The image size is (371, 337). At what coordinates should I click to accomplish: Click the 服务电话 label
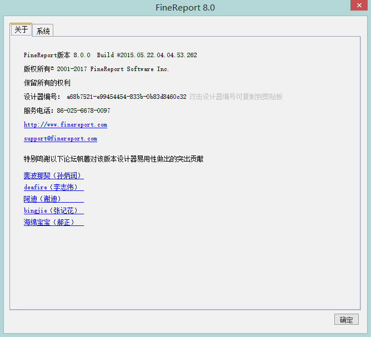[39, 110]
